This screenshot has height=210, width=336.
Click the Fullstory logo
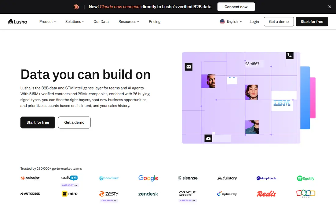227,178
